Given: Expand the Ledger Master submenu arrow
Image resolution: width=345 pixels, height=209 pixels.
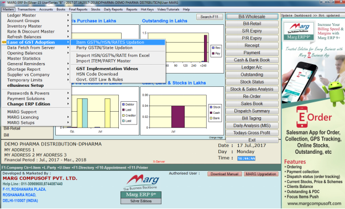Looking at the screenshot, I should tap(68, 15).
